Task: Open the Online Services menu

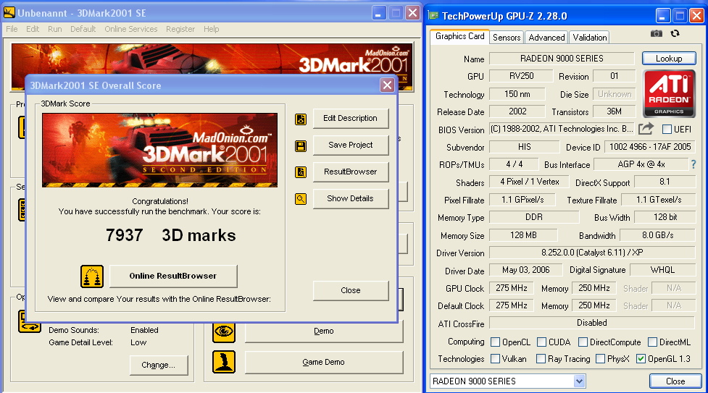Action: tap(131, 29)
